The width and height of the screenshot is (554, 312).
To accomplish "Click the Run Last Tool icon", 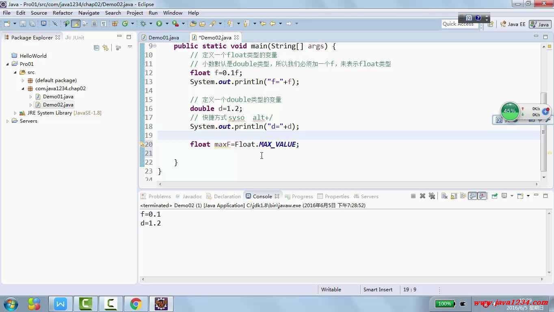I will tap(175, 24).
